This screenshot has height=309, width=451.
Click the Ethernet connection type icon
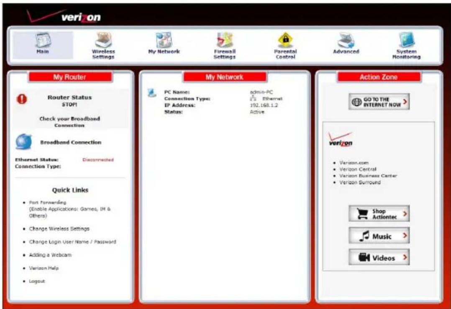[x=253, y=99]
